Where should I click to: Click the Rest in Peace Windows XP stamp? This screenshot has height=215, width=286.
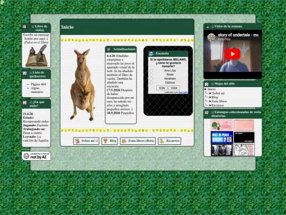tap(221, 137)
